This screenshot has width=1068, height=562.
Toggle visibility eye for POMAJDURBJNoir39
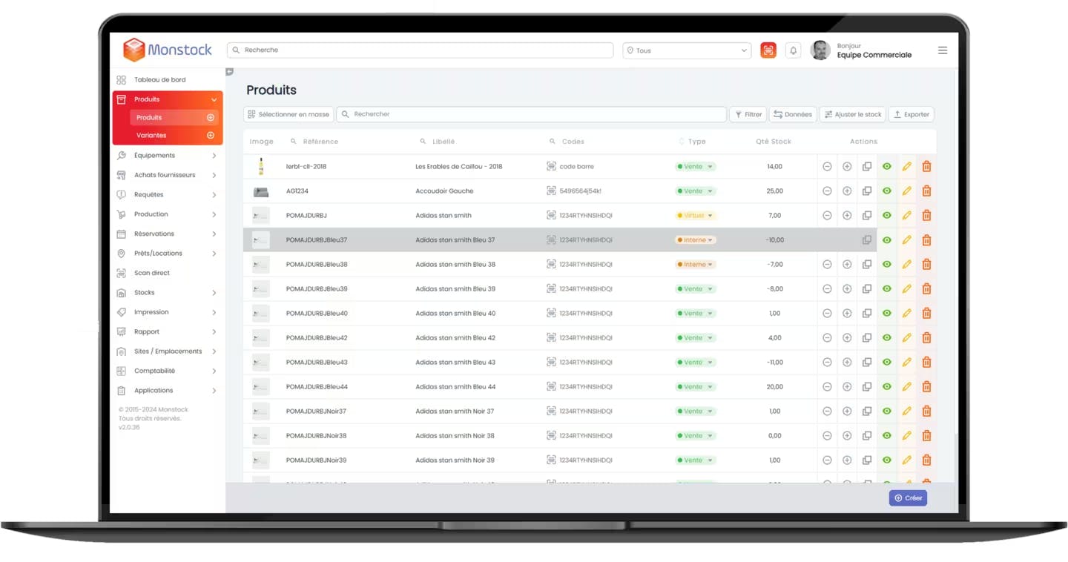[886, 460]
